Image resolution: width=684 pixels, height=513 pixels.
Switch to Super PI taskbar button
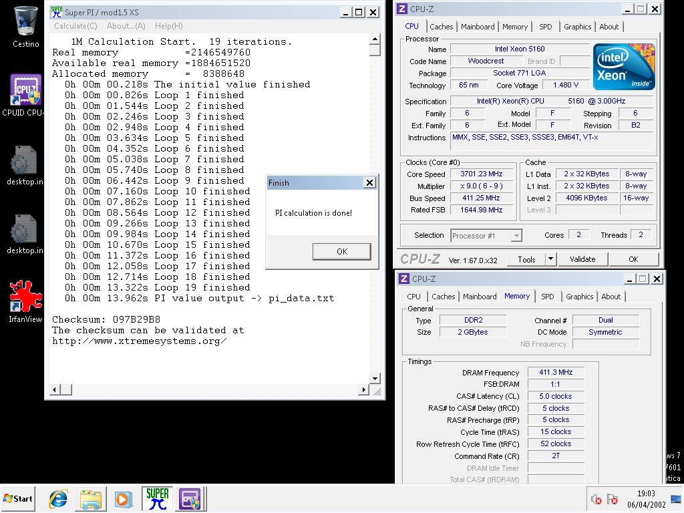pos(157,498)
